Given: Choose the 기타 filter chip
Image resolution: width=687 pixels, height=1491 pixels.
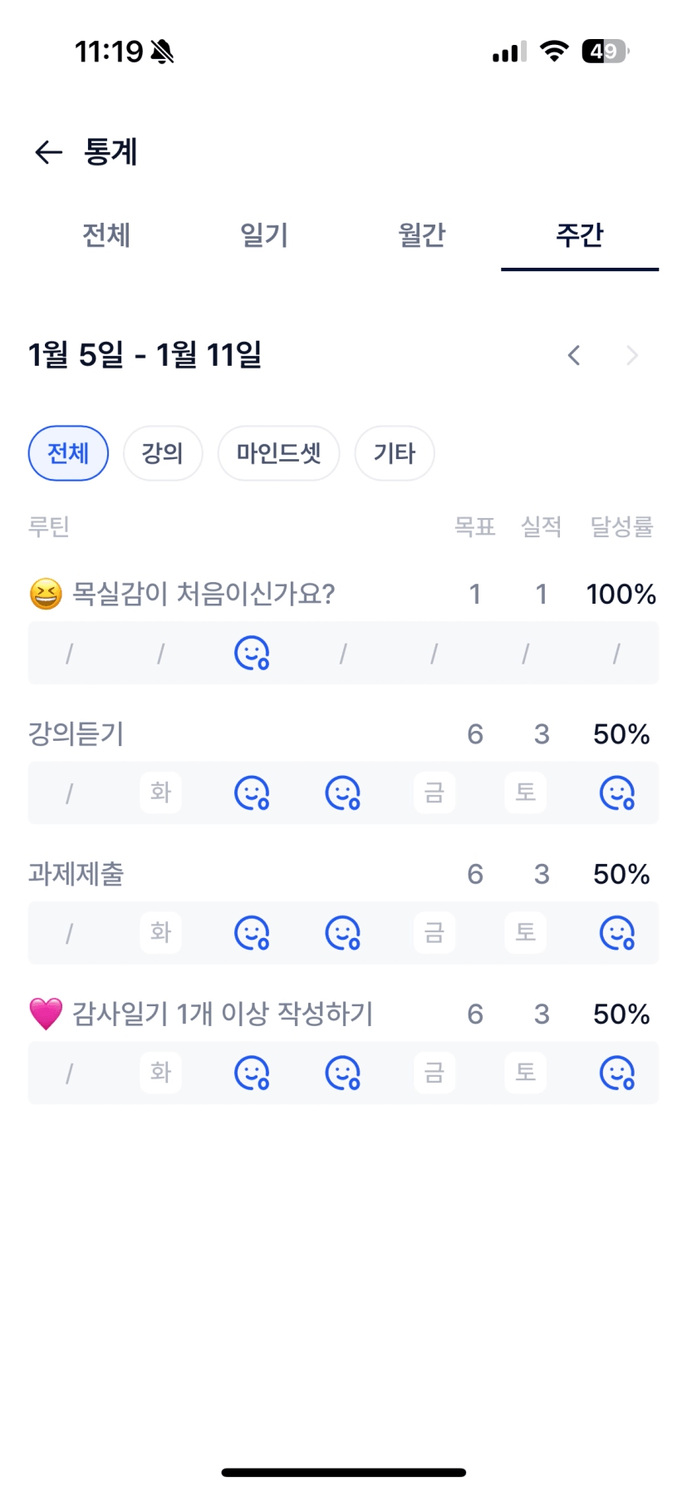Looking at the screenshot, I should [x=395, y=453].
